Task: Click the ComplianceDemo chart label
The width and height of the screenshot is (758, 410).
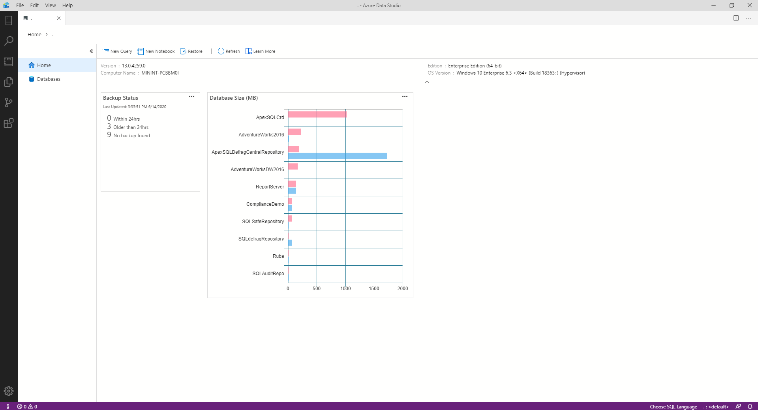Action: 265,204
